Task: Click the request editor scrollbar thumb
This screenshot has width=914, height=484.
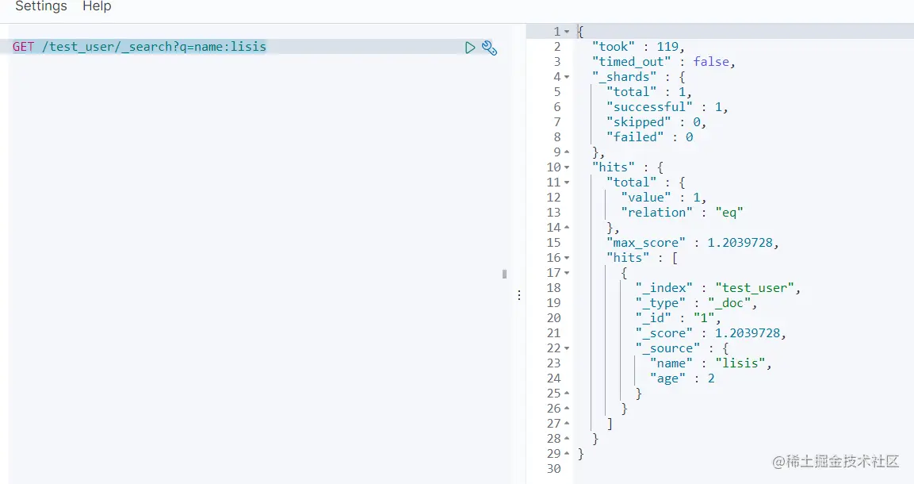Action: [504, 274]
